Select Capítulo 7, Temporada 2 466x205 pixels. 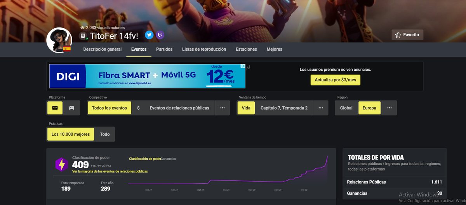[x=284, y=108]
